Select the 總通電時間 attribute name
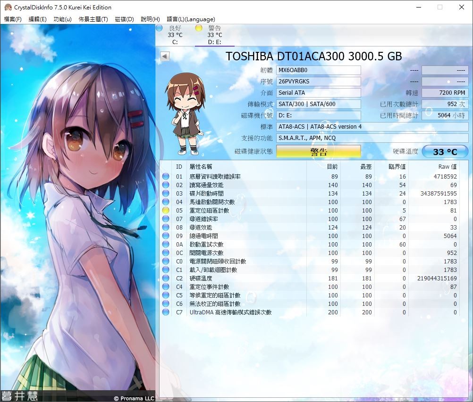Viewport: 473px width, 402px height. pos(203,236)
